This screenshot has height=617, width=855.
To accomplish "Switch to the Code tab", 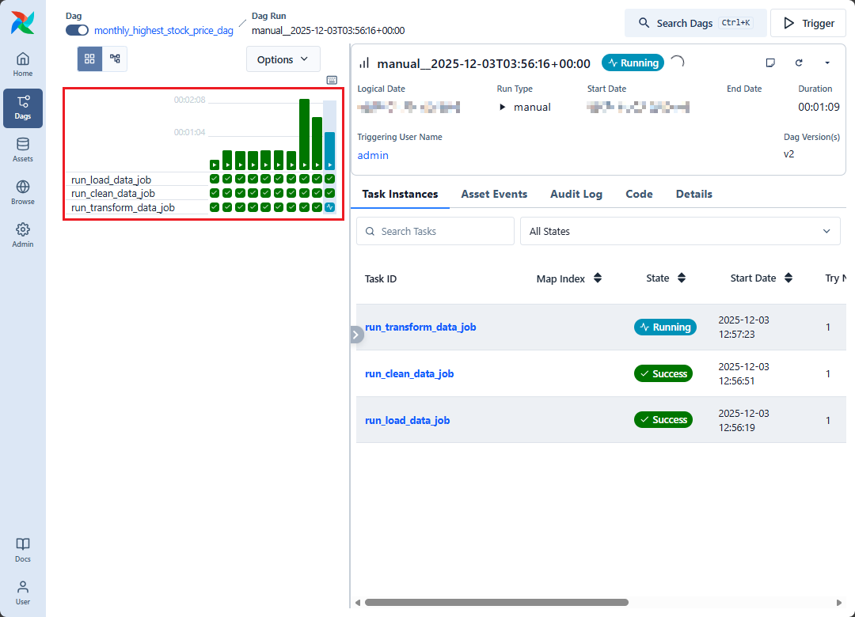I will (639, 194).
